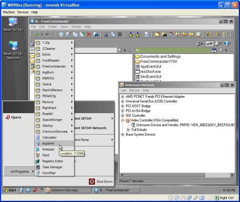Open VirtualBox Devices menu
Image resolution: width=240 pixels, height=202 pixels.
point(23,12)
